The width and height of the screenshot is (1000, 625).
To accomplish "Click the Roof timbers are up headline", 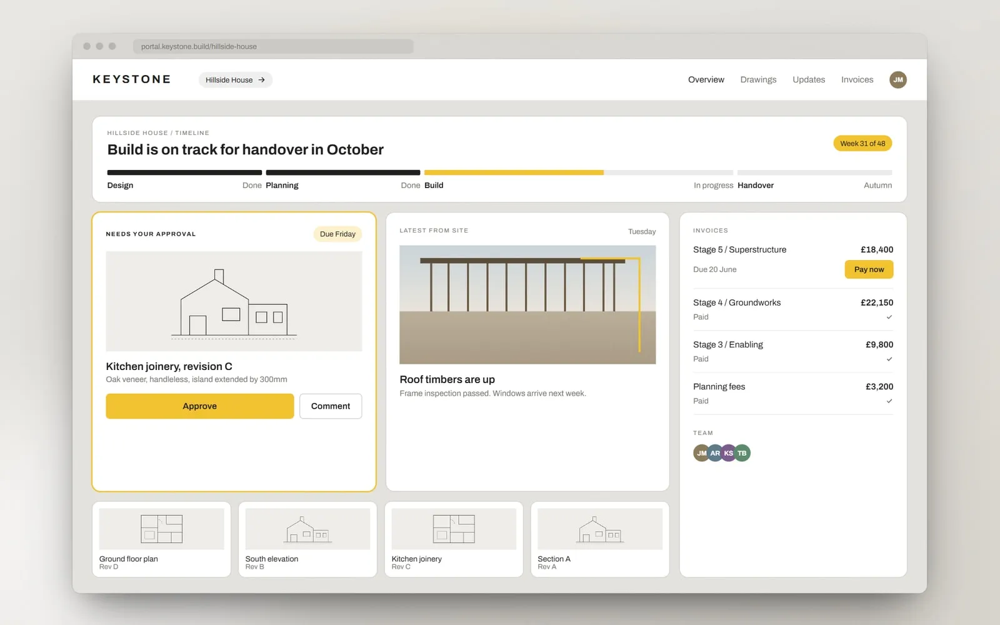I will [447, 379].
